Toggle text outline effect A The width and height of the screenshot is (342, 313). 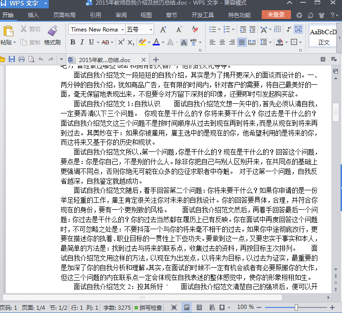point(170,42)
